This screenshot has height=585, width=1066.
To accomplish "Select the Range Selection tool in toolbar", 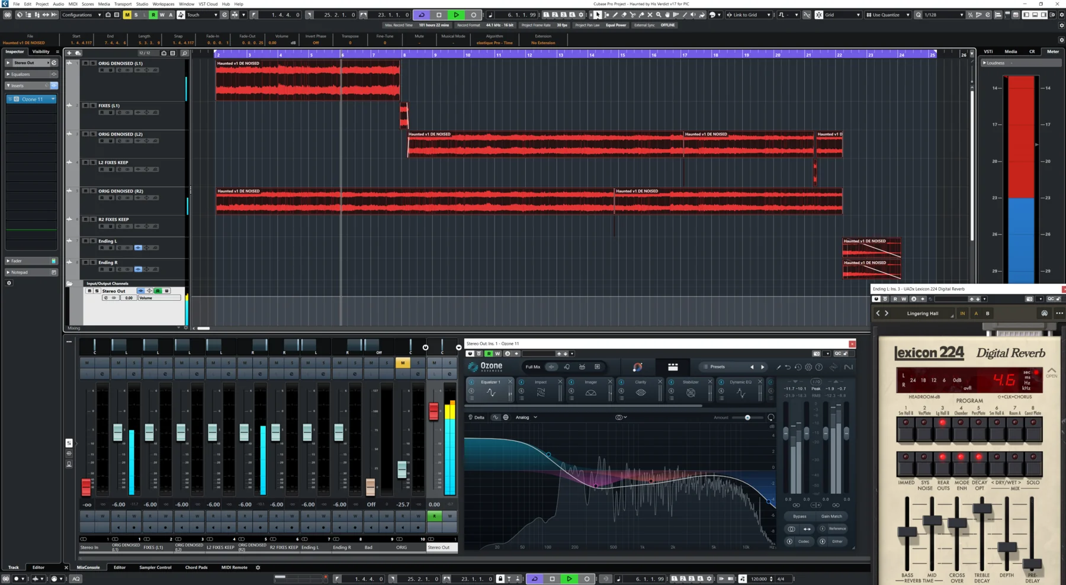I will tap(606, 15).
